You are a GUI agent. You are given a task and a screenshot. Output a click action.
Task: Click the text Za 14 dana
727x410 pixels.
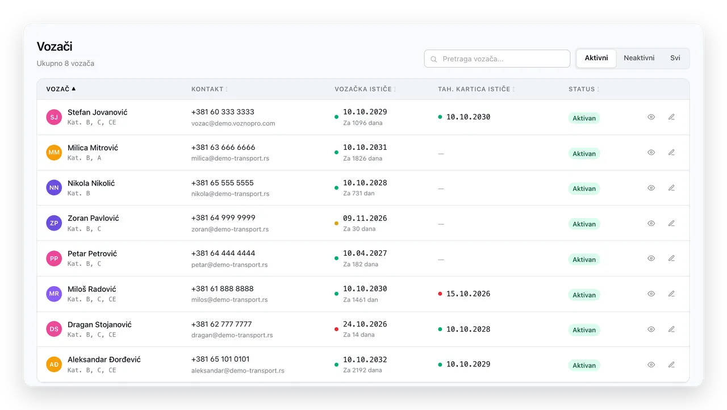point(359,335)
